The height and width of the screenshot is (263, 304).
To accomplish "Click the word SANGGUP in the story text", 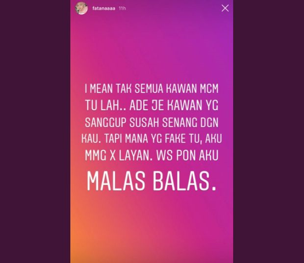I will (x=105, y=122).
